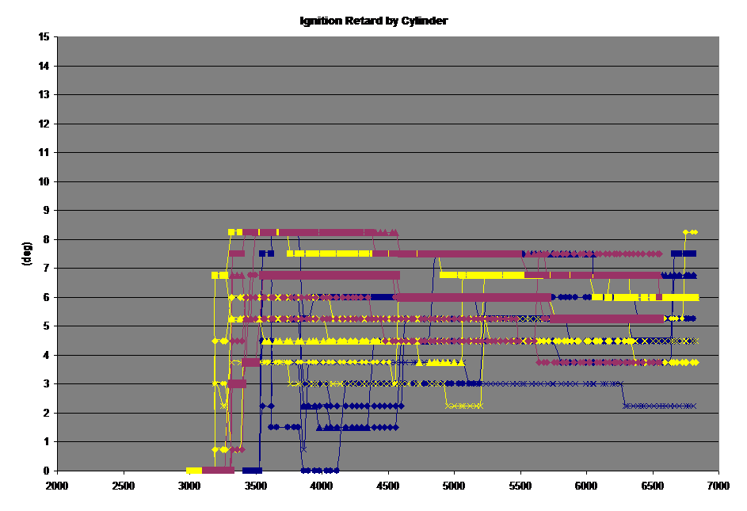Click the yellow bar segment on the baseline
Image resolution: width=747 pixels, height=511 pixels.
(194, 470)
